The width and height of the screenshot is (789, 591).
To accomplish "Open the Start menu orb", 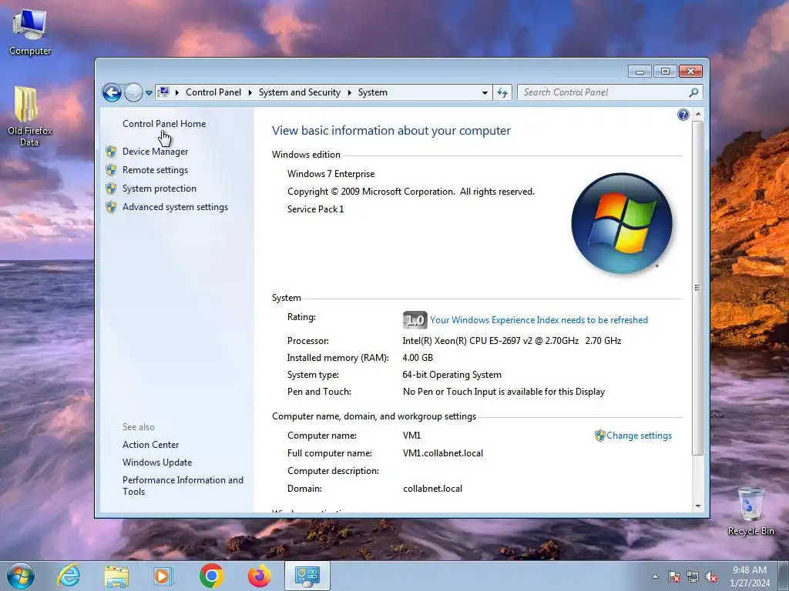I will (21, 576).
